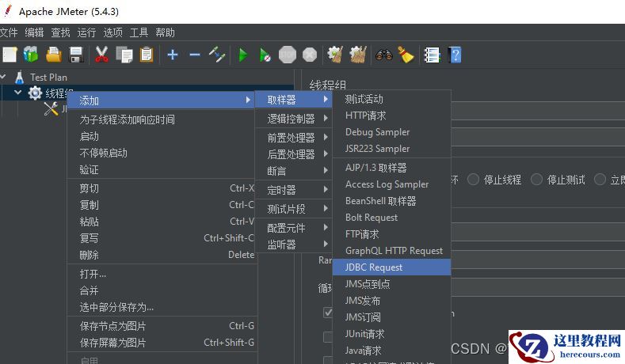
Task: Select 保存节点为图片 context item
Action: (x=162, y=326)
